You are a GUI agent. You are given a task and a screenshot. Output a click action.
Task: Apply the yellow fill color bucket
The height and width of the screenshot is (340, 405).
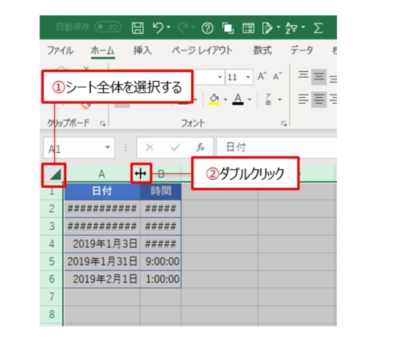(x=214, y=99)
